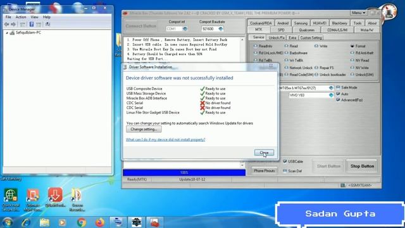Open the Menu dropdown in Miracle Box title bar
The image size is (405, 228).
[359, 13]
